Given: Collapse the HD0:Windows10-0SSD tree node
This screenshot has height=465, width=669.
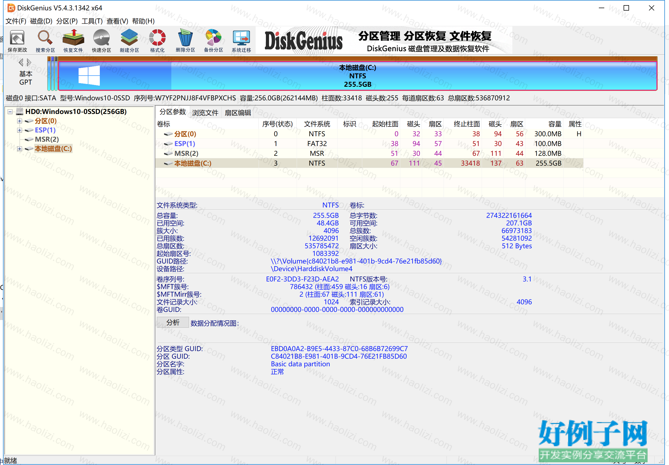Looking at the screenshot, I should pos(10,111).
